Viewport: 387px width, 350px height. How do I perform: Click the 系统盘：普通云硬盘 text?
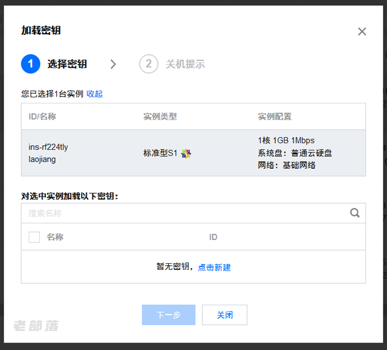pyautogui.click(x=295, y=153)
